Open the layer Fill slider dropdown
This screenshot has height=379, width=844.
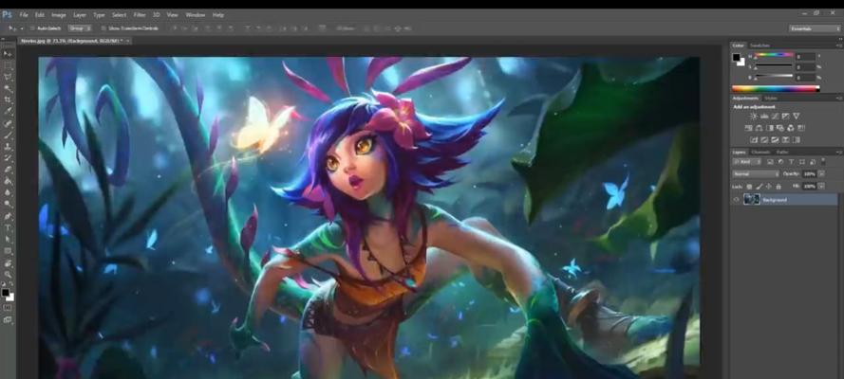[821, 187]
